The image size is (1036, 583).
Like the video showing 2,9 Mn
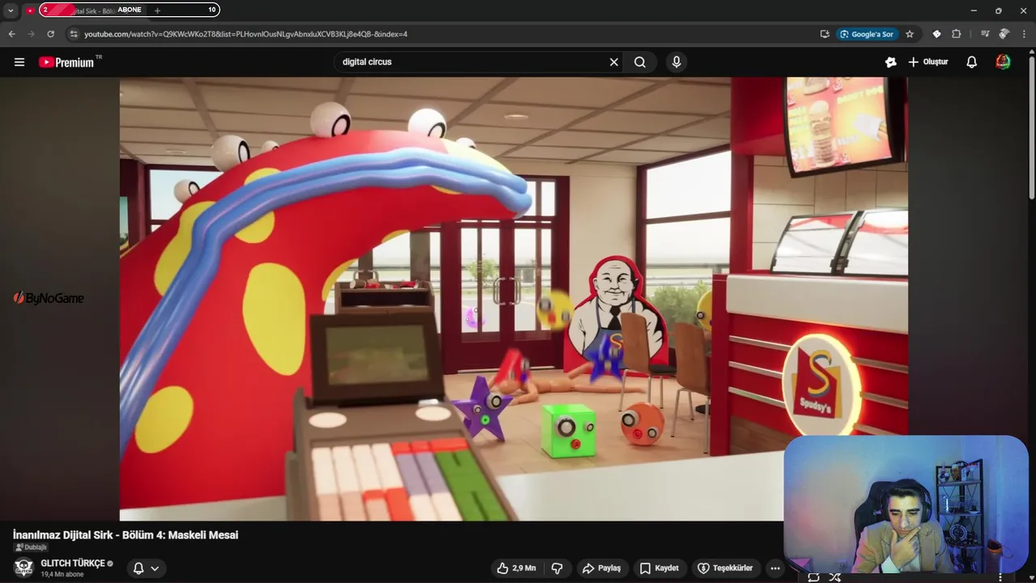516,568
